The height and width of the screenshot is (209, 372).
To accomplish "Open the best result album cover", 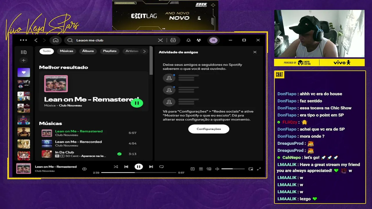I will tap(56, 84).
